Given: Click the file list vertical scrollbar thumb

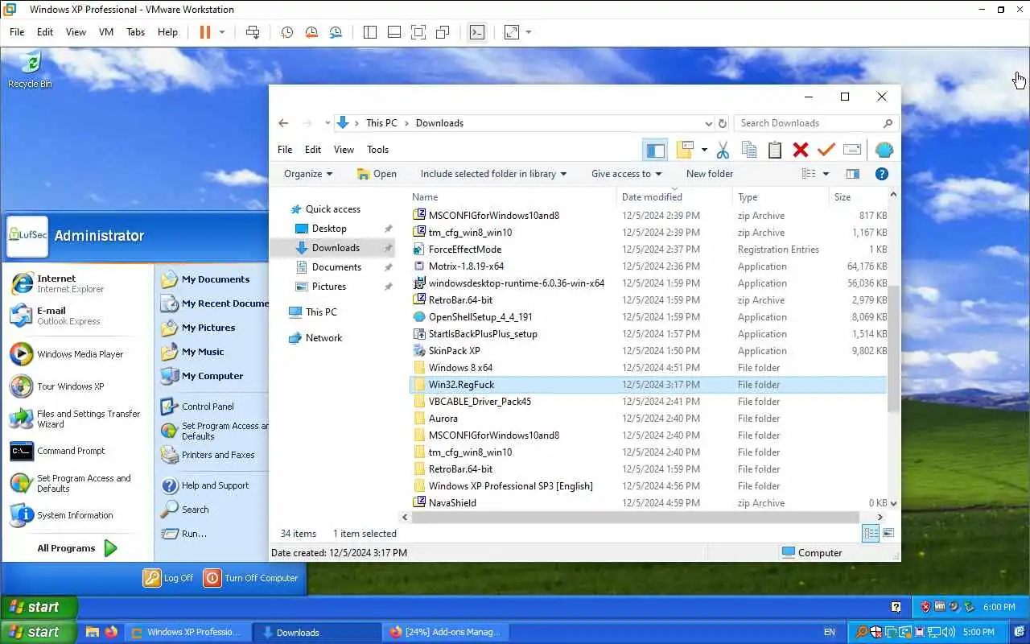Looking at the screenshot, I should pos(893,349).
